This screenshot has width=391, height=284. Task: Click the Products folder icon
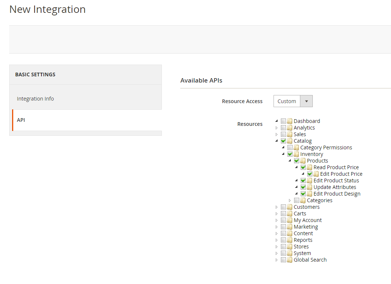click(x=303, y=160)
